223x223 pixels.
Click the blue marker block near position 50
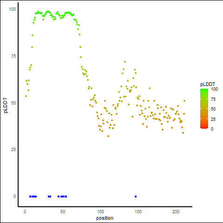(x=62, y=197)
